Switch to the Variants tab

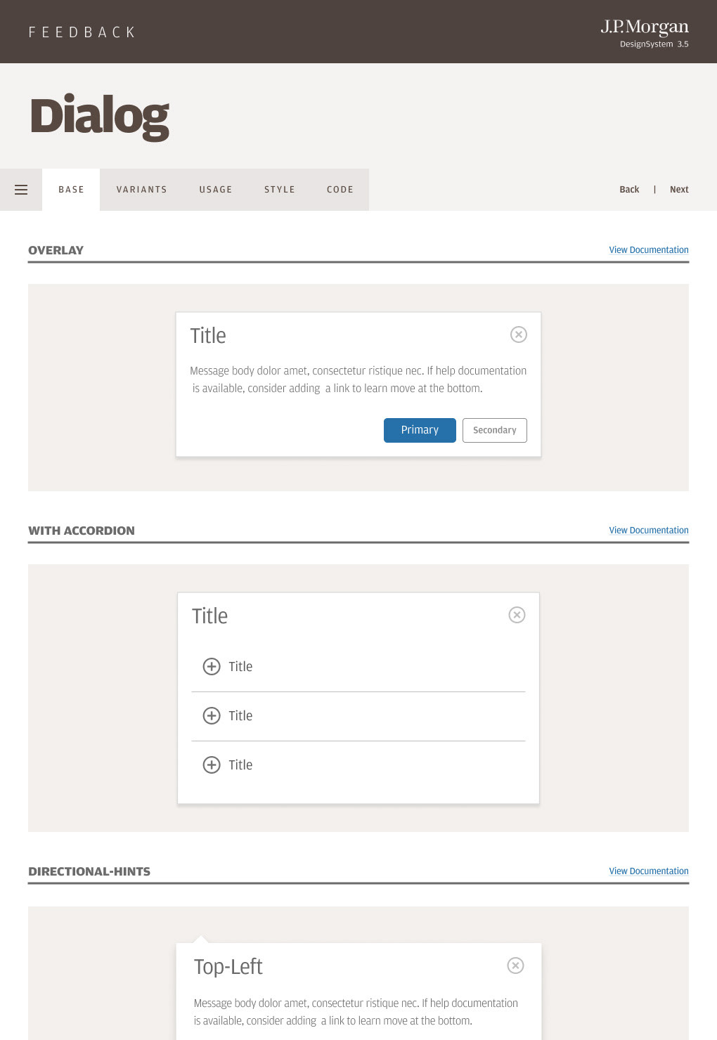point(142,190)
